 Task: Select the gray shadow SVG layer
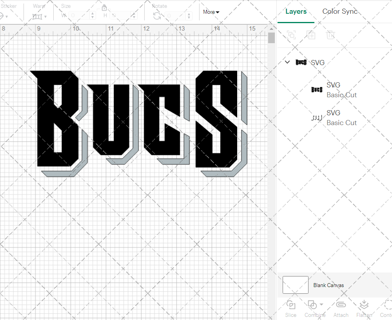coord(333,118)
